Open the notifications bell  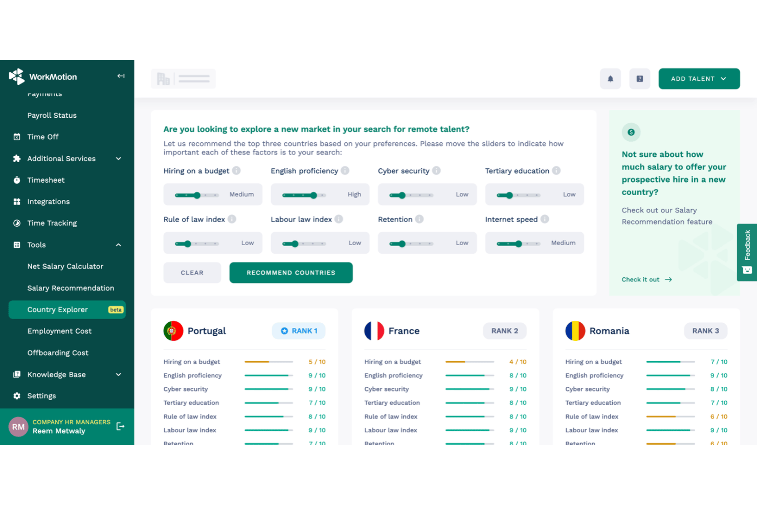(x=610, y=79)
